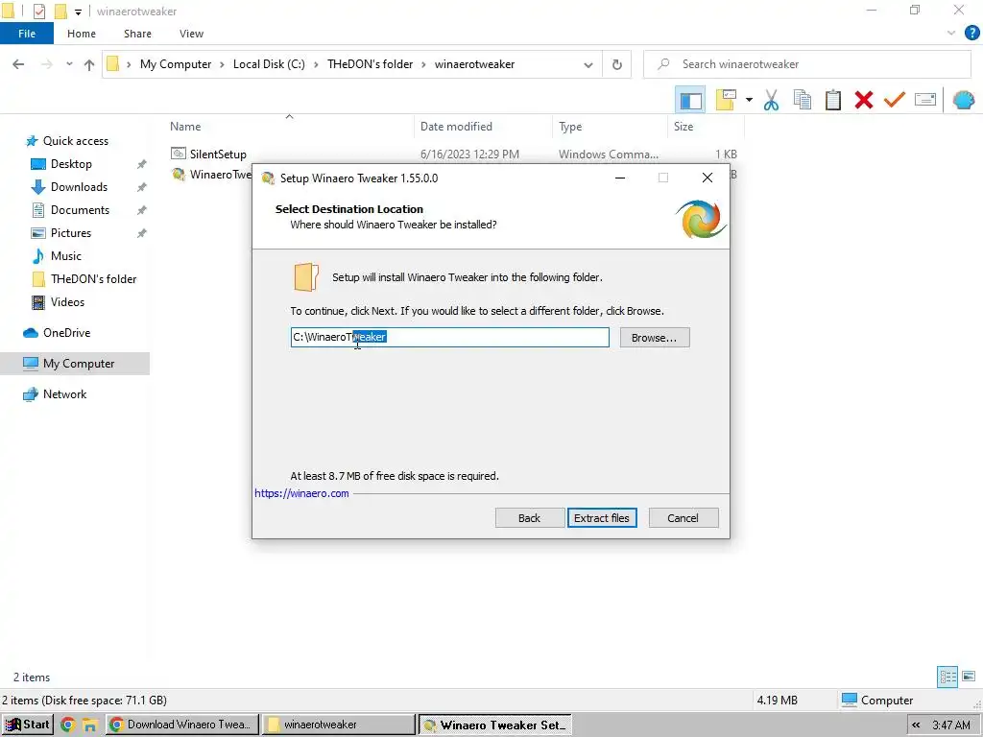983x737 pixels.
Task: Open Music in navigation pane
Action: pyautogui.click(x=66, y=255)
